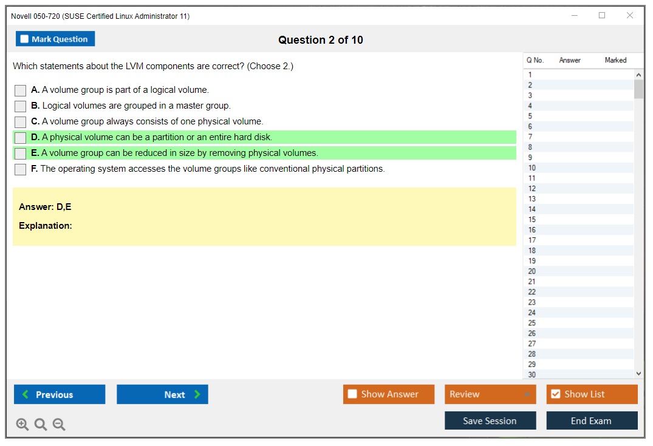653x446 pixels.
Task: Uncheck the Show List option
Action: click(x=555, y=394)
